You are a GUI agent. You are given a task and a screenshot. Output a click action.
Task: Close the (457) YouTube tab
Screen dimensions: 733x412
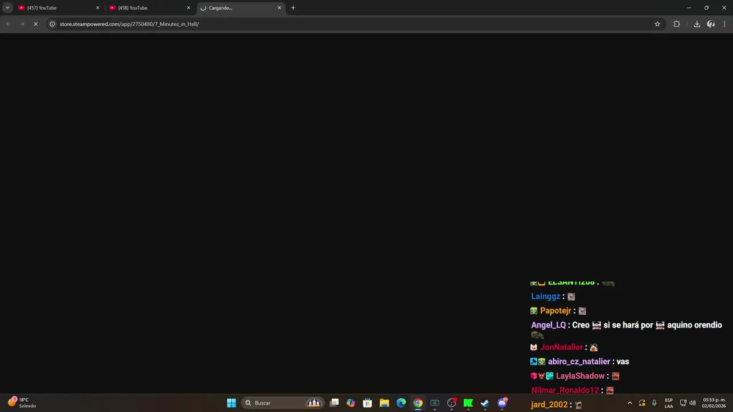pos(97,8)
